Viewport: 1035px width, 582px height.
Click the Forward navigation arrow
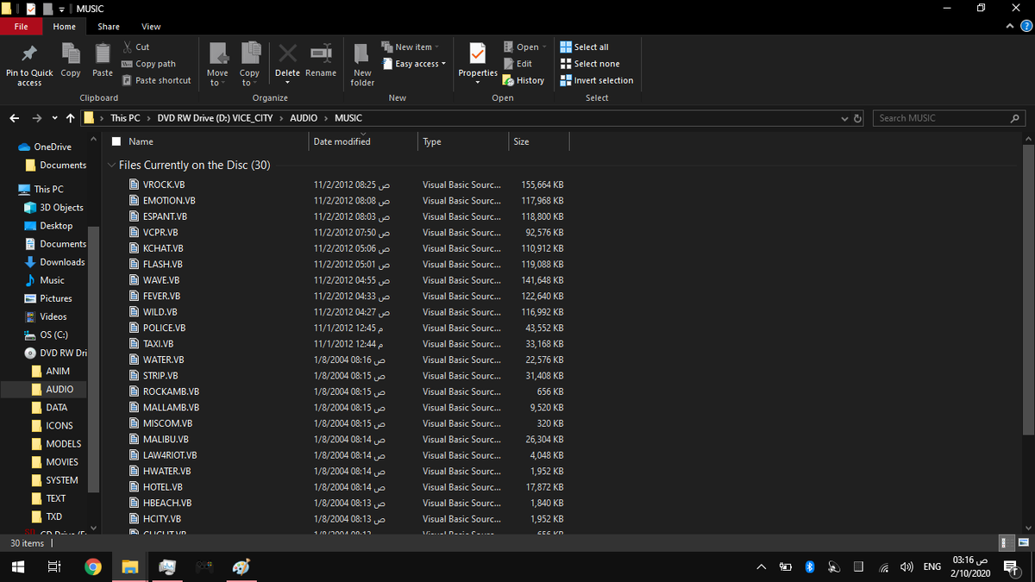pos(36,118)
